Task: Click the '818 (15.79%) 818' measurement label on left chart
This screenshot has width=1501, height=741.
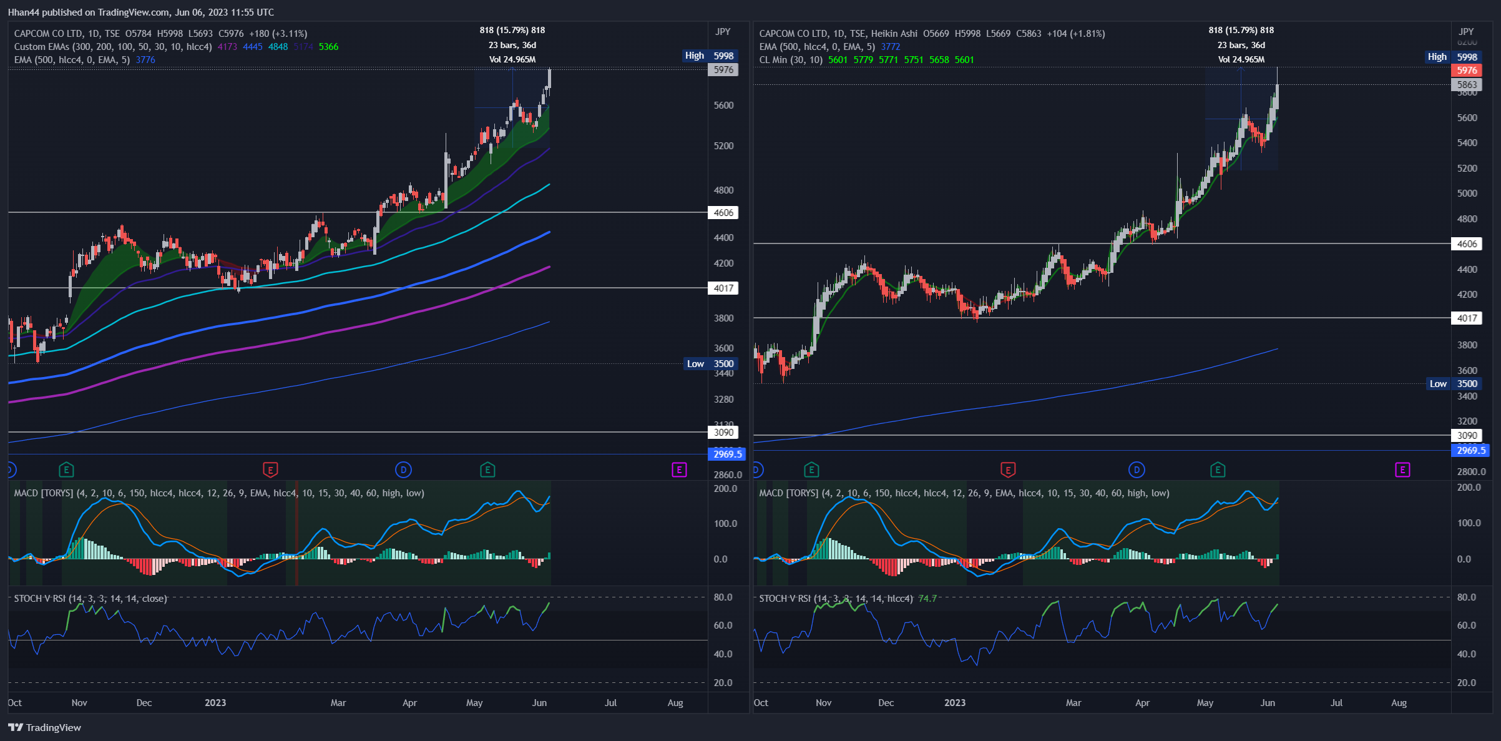Action: 512,30
